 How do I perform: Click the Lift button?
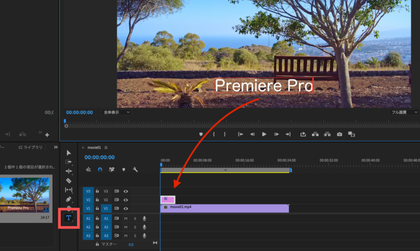pos(315,134)
